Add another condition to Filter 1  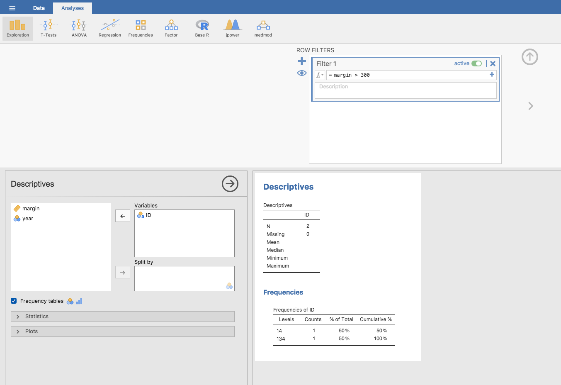[492, 75]
